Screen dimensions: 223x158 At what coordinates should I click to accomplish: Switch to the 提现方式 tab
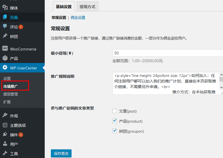(87, 7)
